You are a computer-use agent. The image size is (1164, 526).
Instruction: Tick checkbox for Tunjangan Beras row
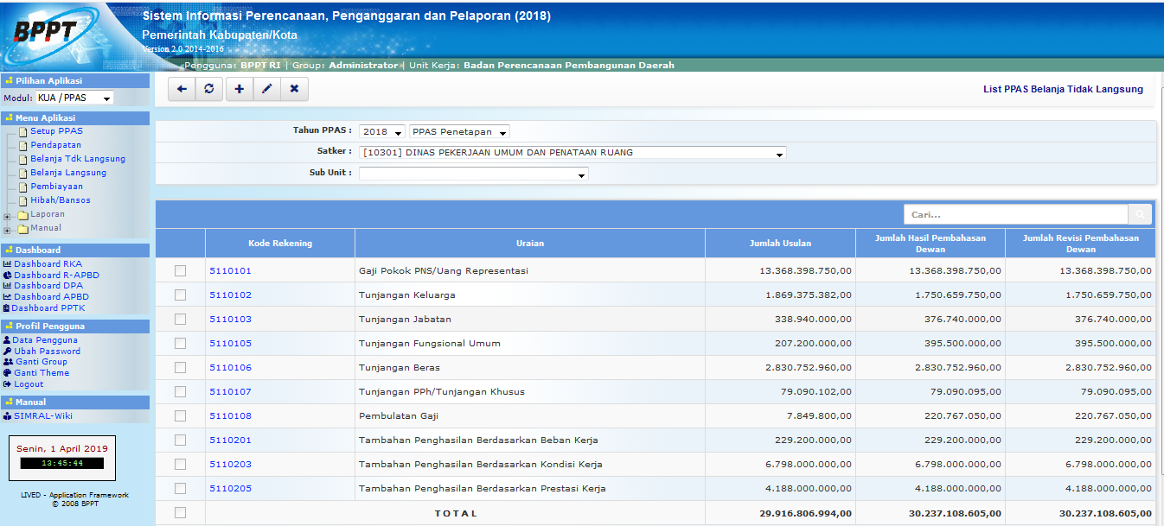click(180, 368)
